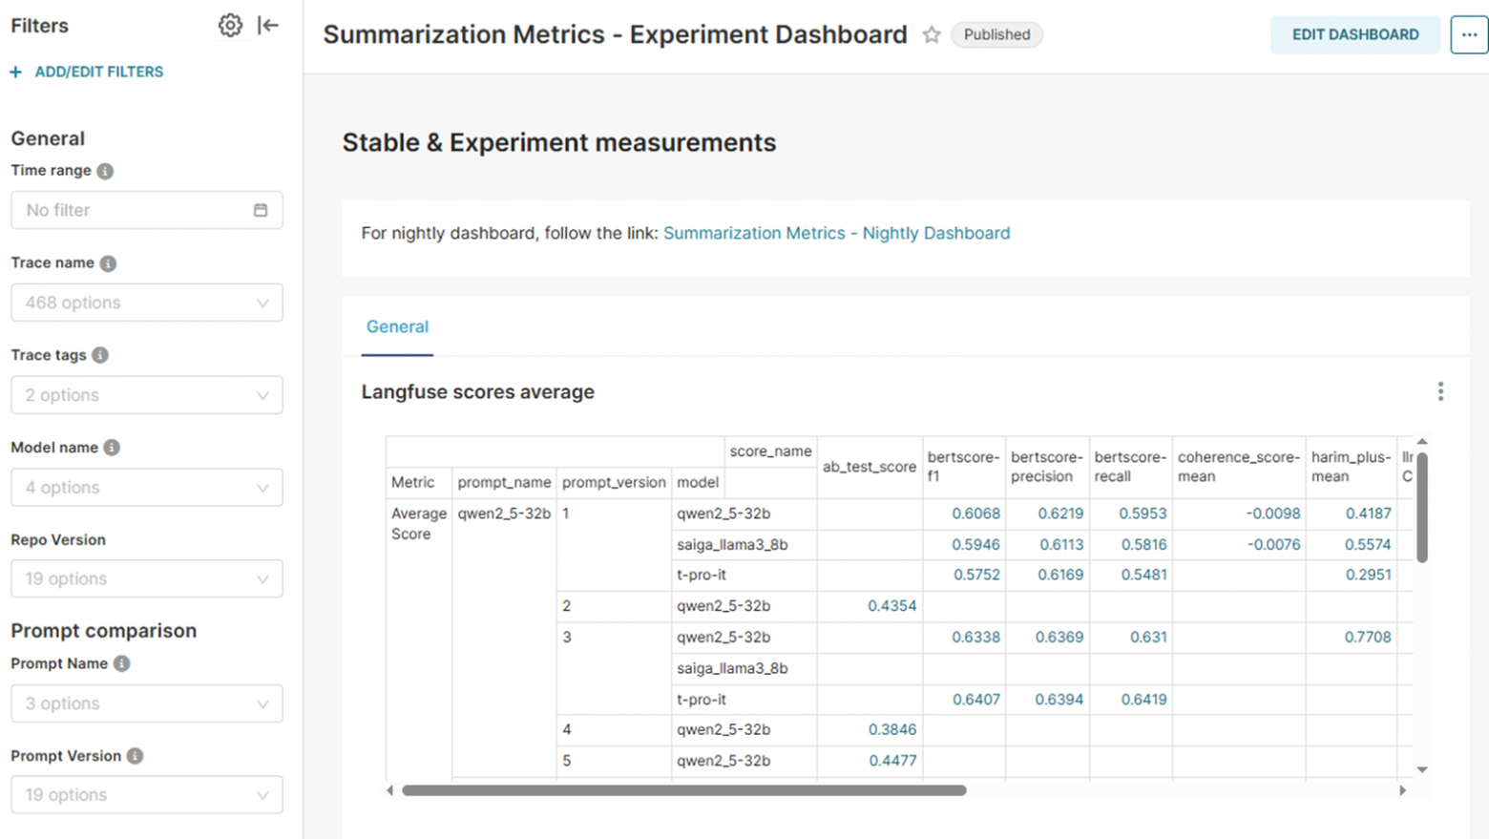1489x839 pixels.
Task: Click the Model name info icon
Action: (x=112, y=448)
